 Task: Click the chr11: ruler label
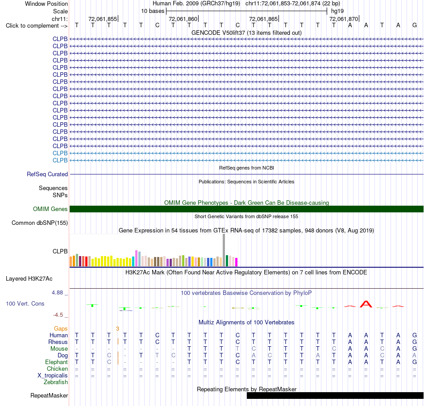click(59, 19)
